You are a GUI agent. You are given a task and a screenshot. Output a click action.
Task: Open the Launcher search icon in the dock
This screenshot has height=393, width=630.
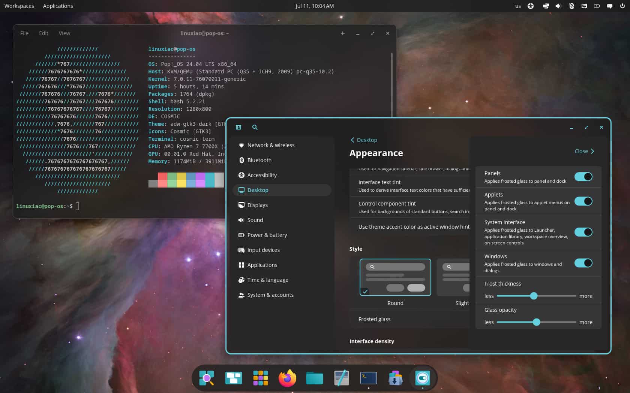click(206, 378)
